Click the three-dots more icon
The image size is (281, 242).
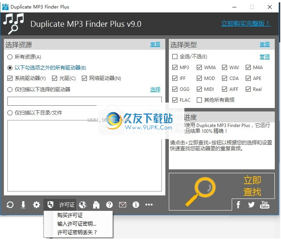pos(149,204)
